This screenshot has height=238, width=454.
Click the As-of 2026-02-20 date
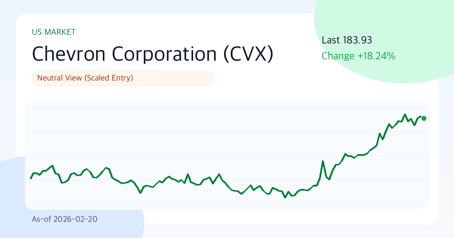pos(65,219)
